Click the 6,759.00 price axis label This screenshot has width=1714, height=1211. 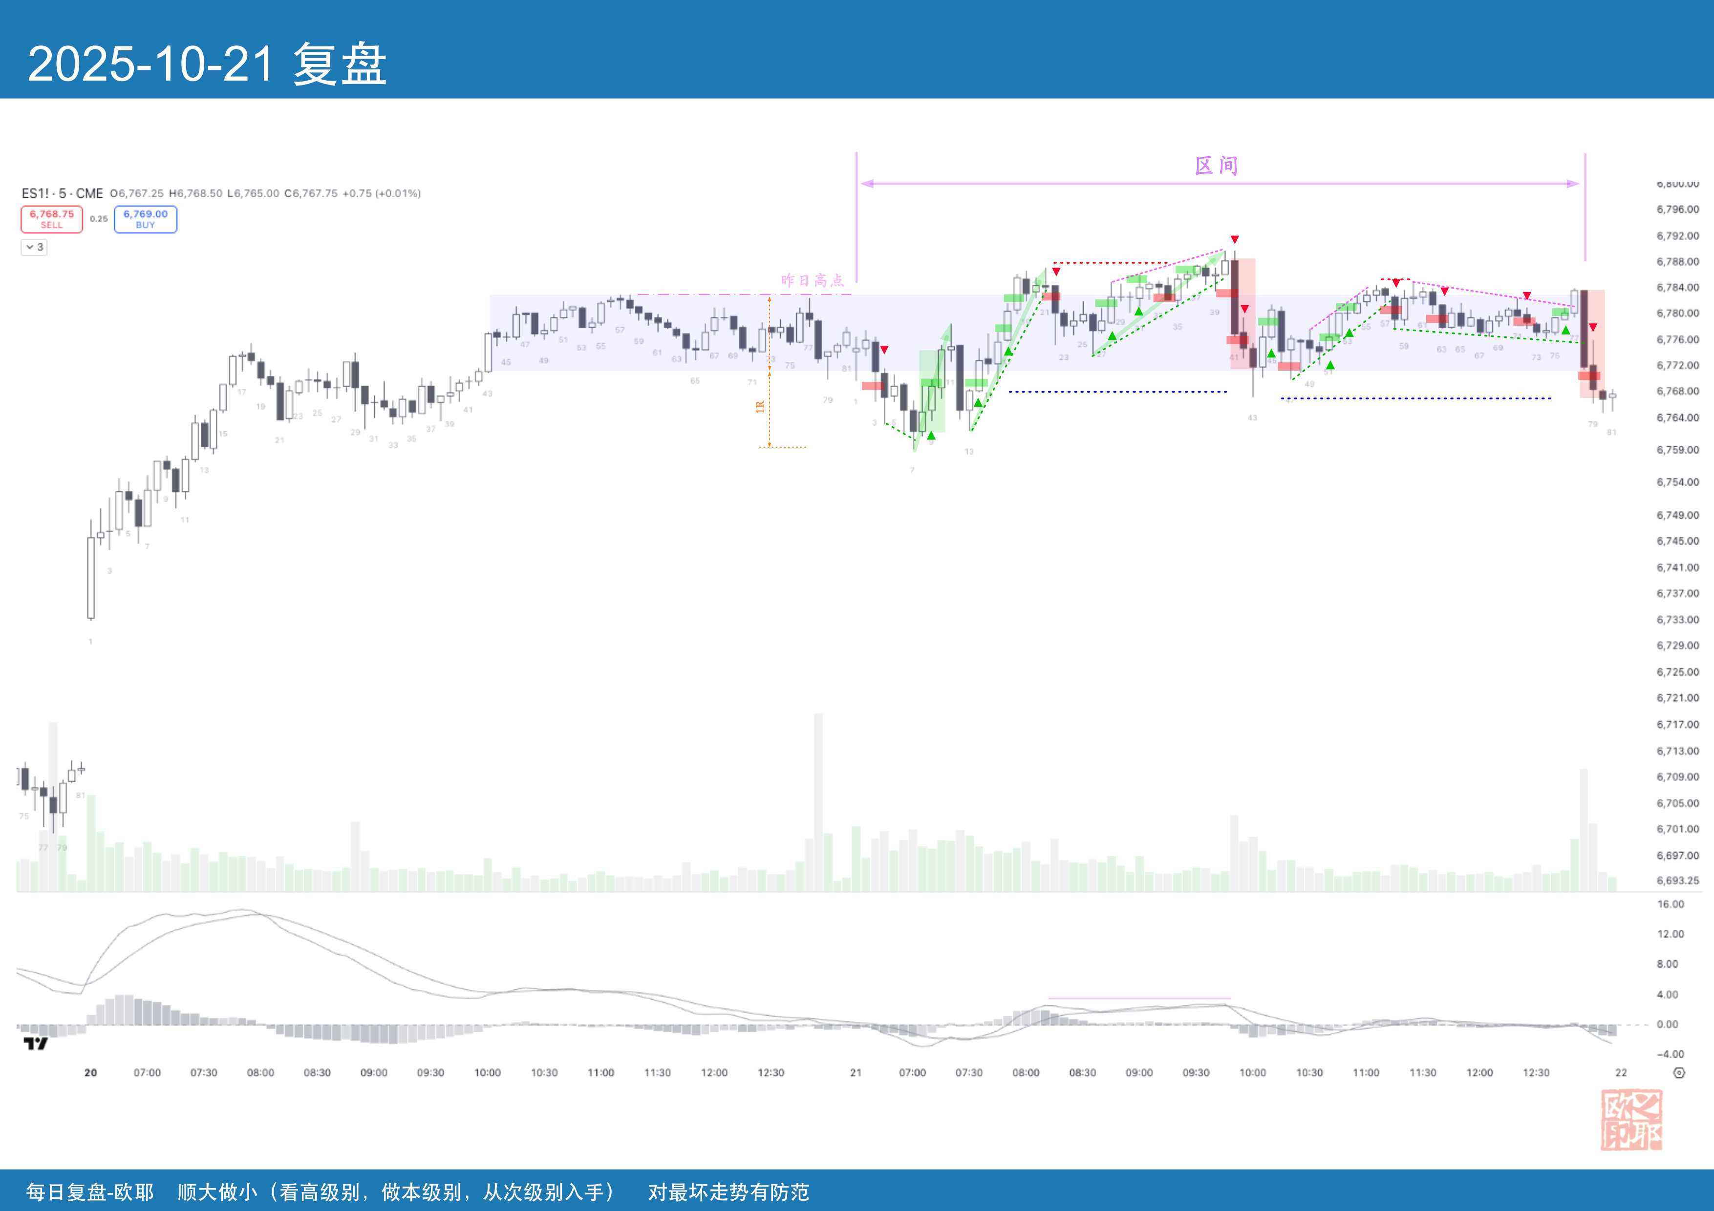[1677, 450]
